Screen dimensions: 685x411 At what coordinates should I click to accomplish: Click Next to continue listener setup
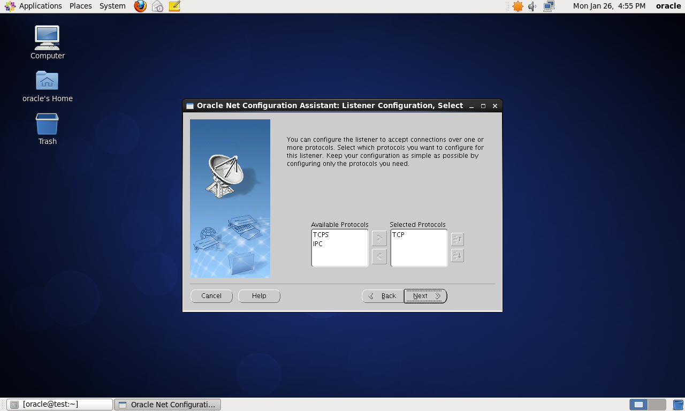[425, 296]
